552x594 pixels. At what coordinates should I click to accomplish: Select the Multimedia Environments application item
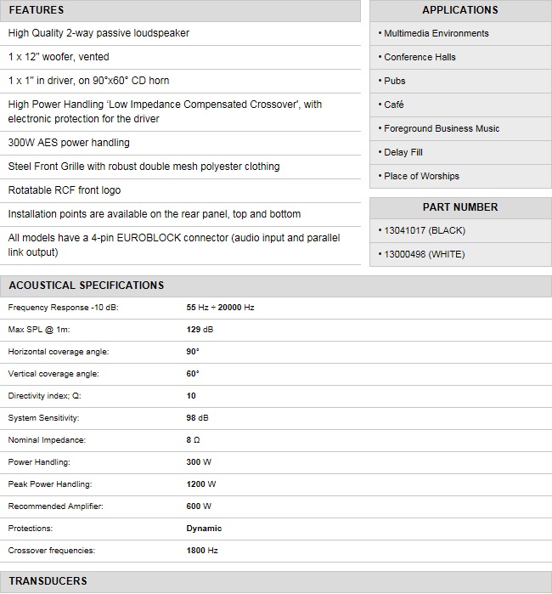tap(436, 33)
